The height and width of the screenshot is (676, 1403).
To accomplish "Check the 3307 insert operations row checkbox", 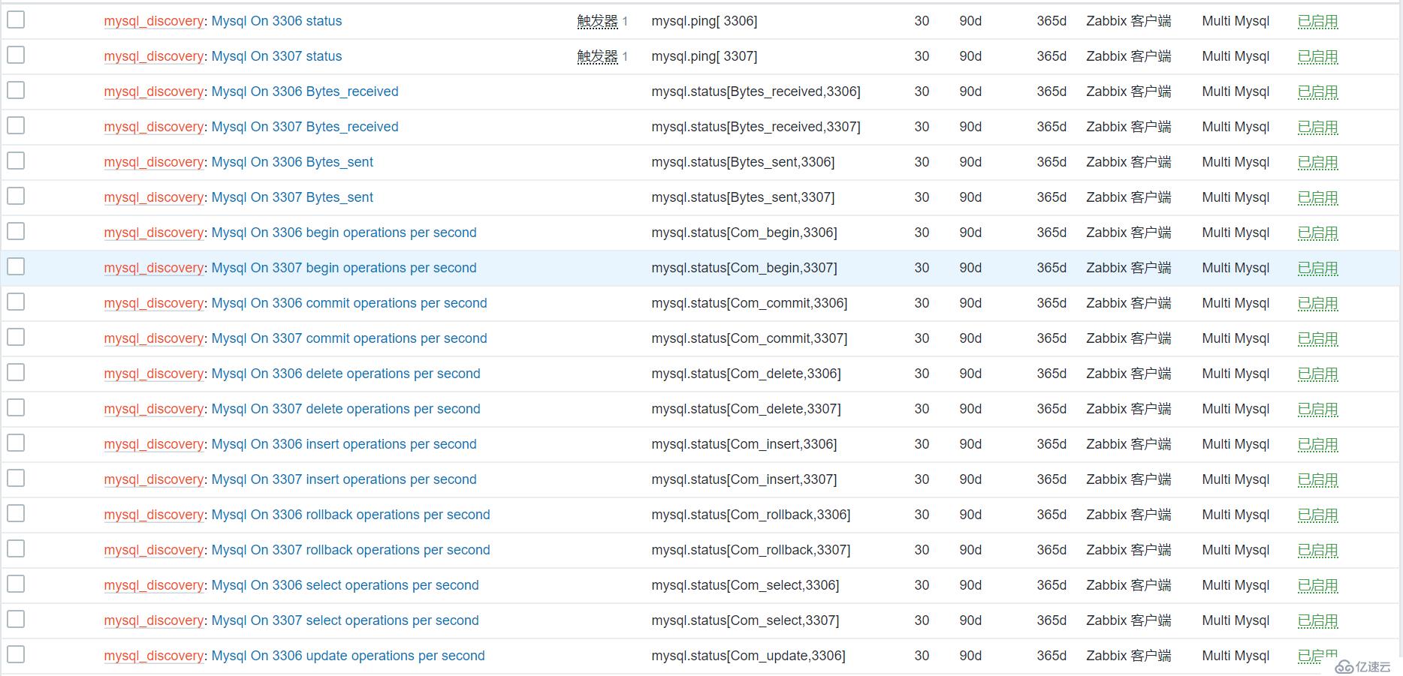I will coord(16,478).
